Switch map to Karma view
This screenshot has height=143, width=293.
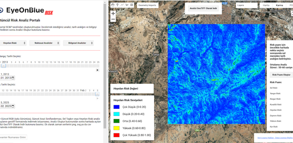coord(279,5)
